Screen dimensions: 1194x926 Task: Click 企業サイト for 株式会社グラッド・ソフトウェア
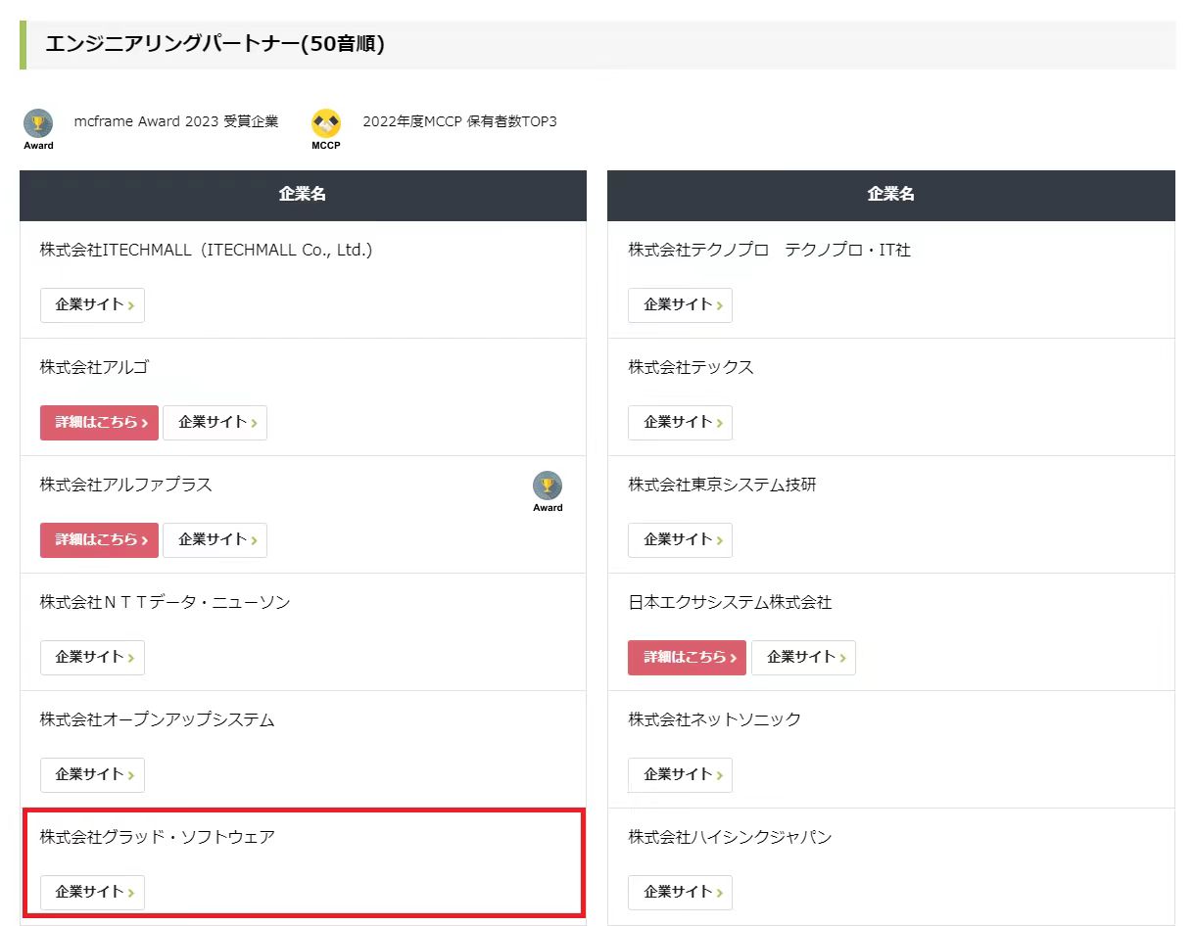pyautogui.click(x=92, y=893)
